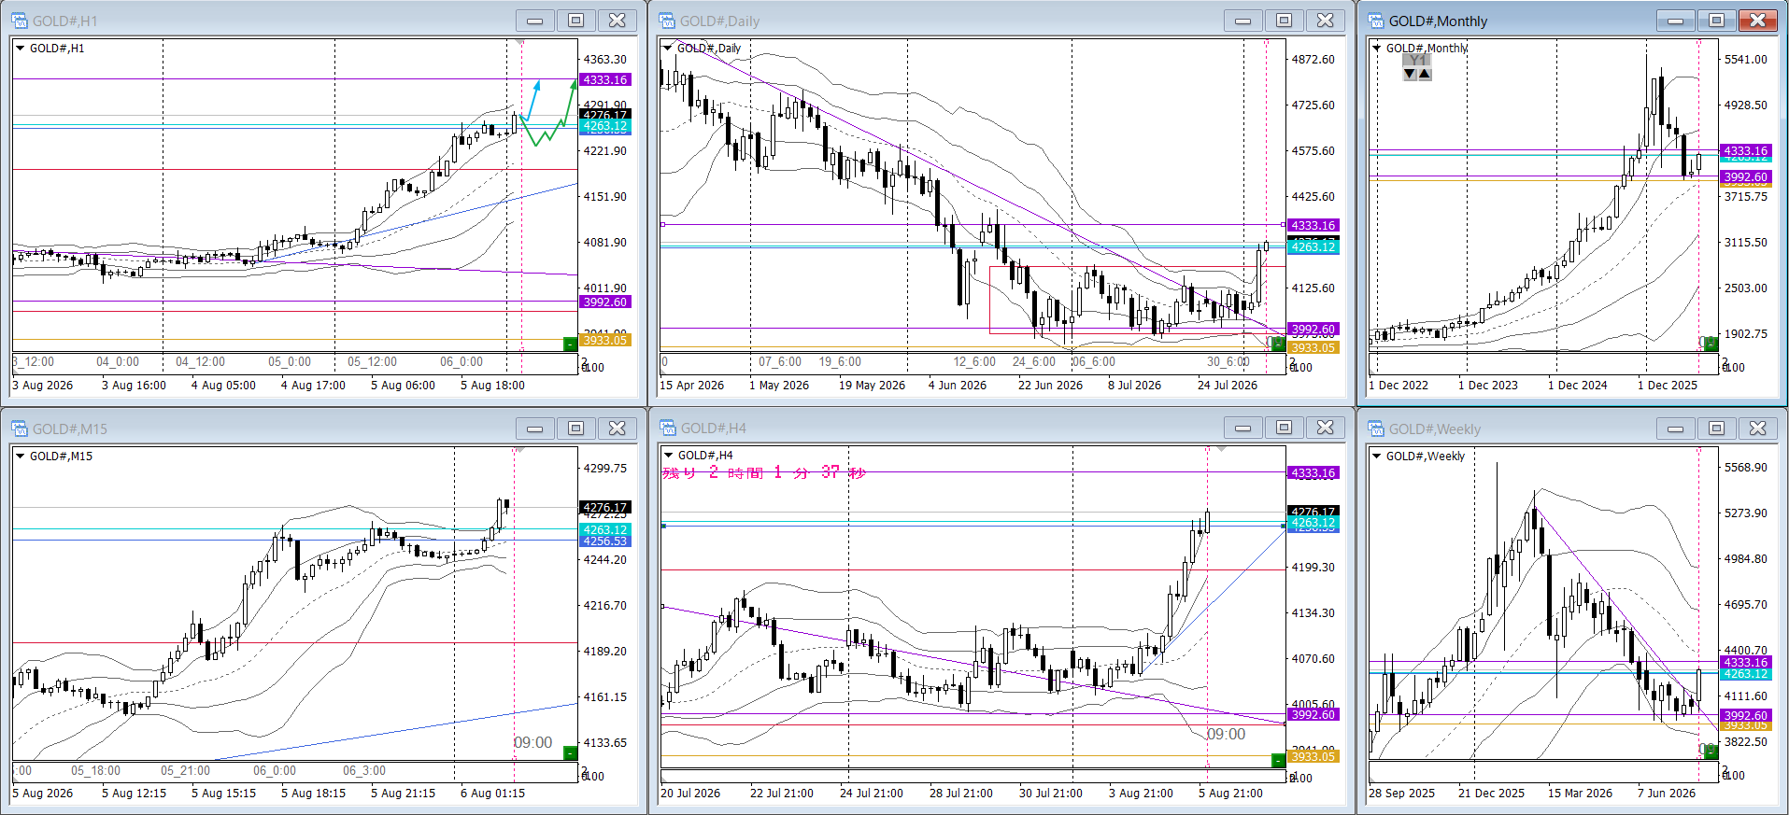The image size is (1789, 815).
Task: Minimize the GOLD#,Monthly chart window
Action: point(1676,21)
